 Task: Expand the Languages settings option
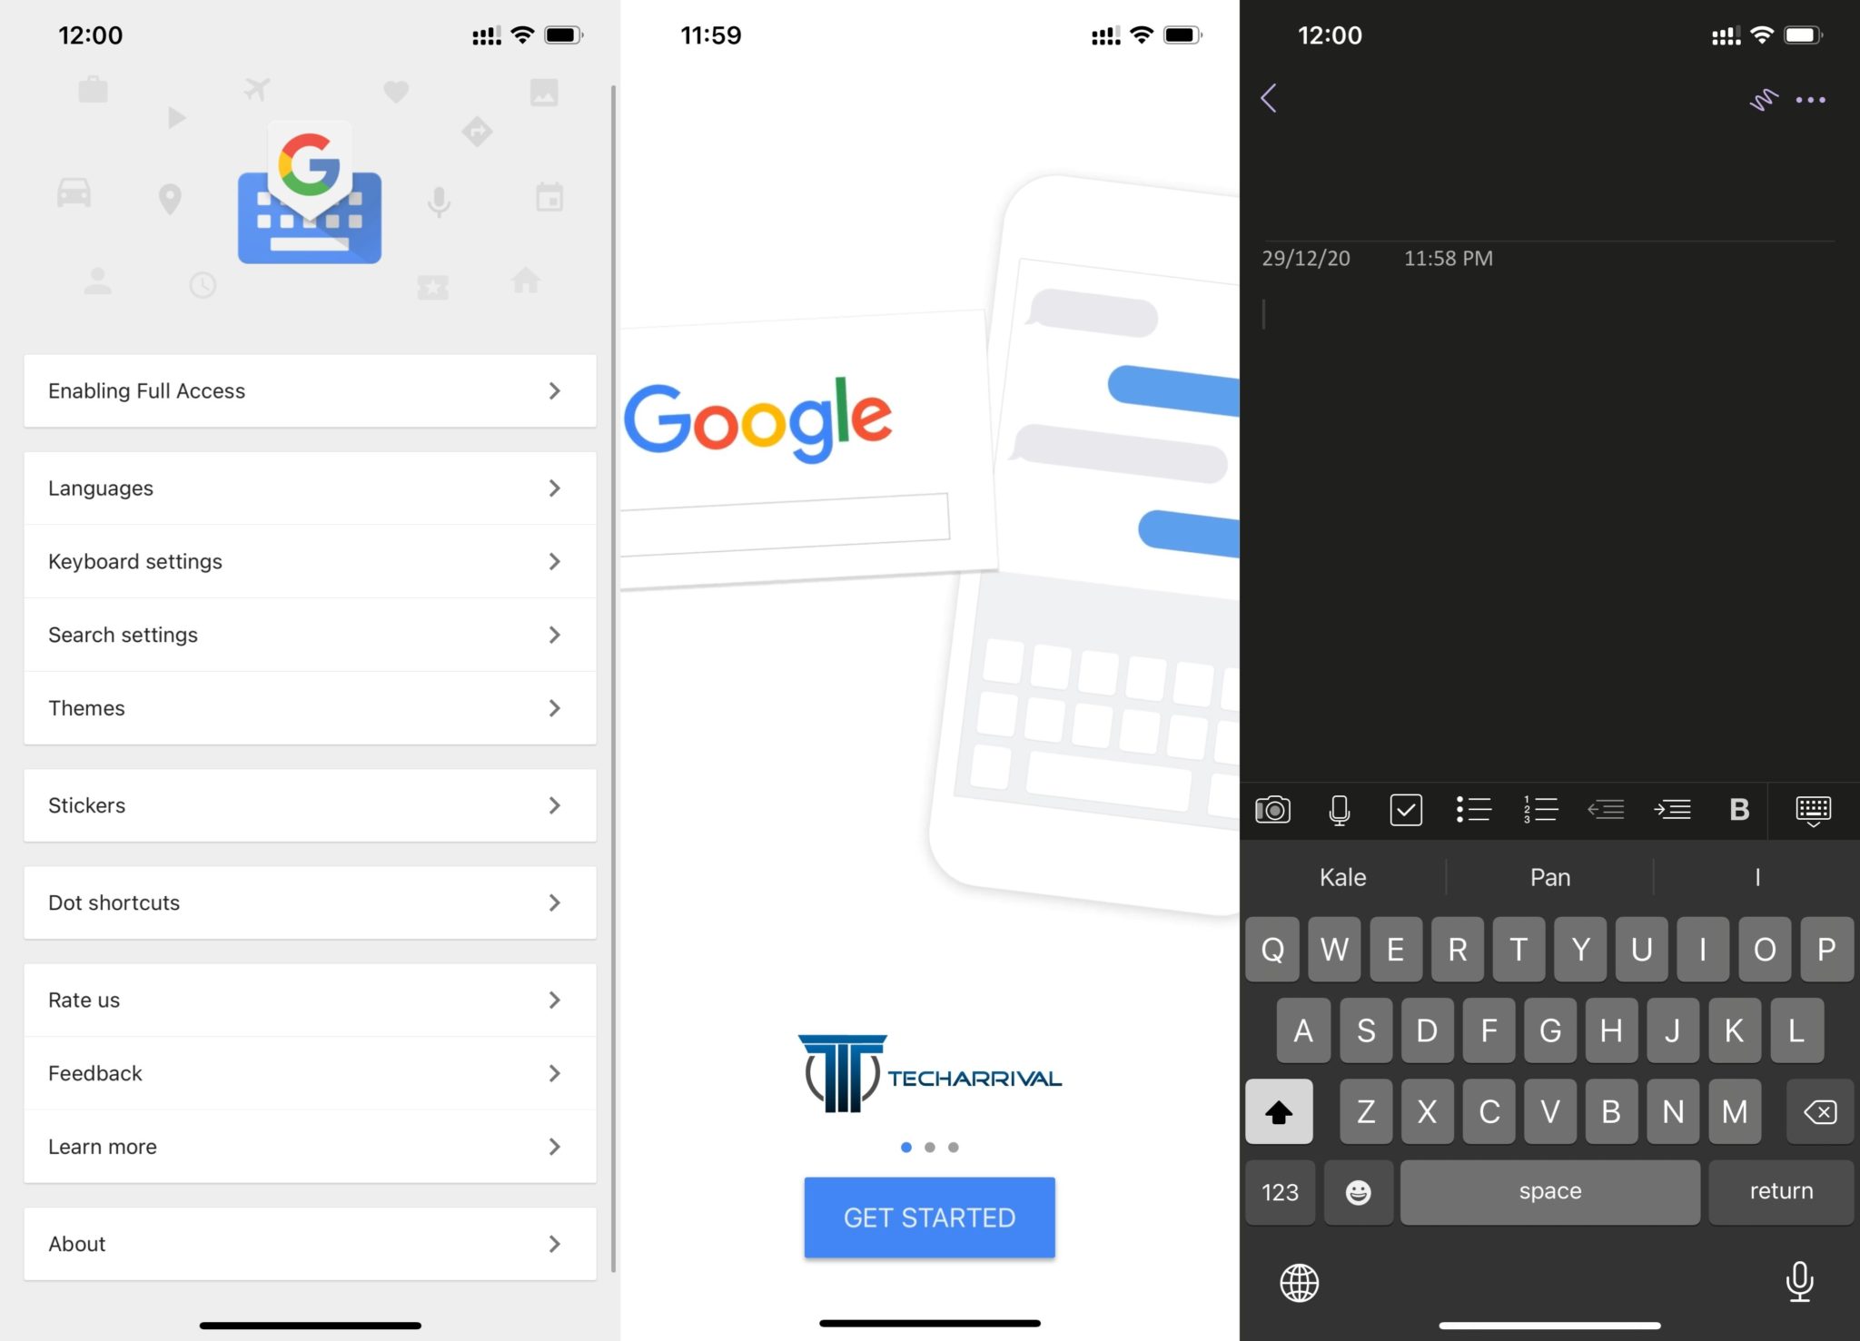(x=311, y=487)
